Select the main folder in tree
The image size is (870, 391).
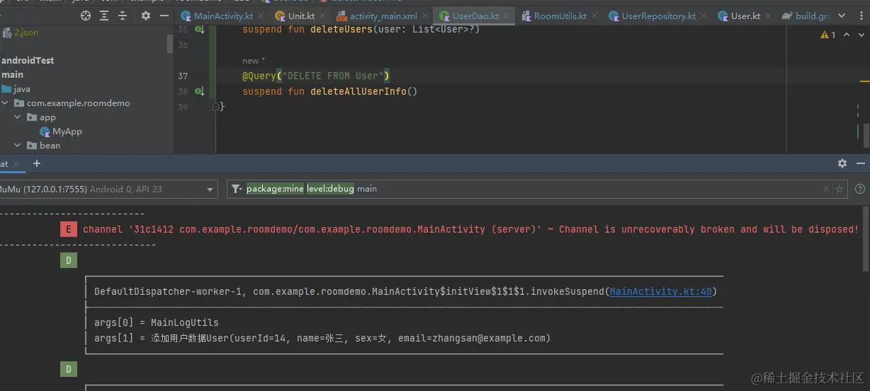(x=12, y=75)
